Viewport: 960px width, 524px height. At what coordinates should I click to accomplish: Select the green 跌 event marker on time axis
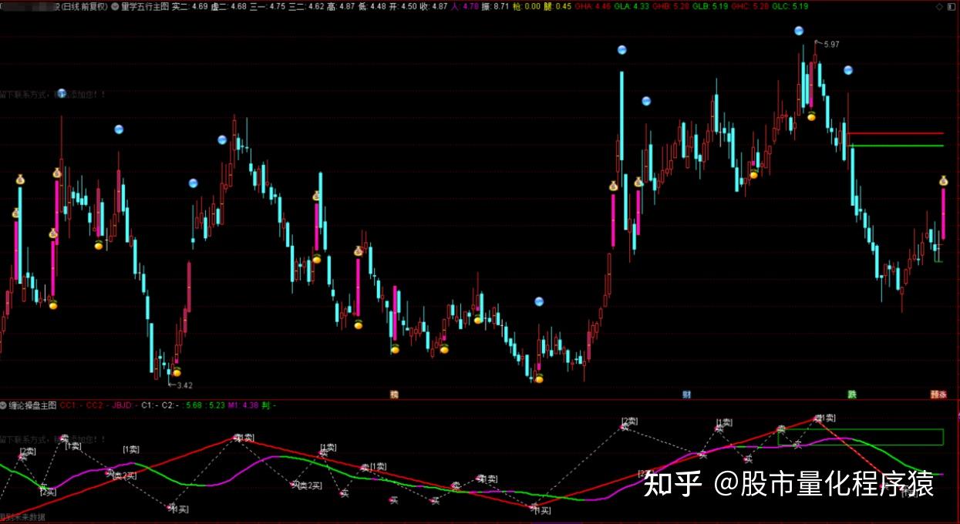click(x=852, y=394)
